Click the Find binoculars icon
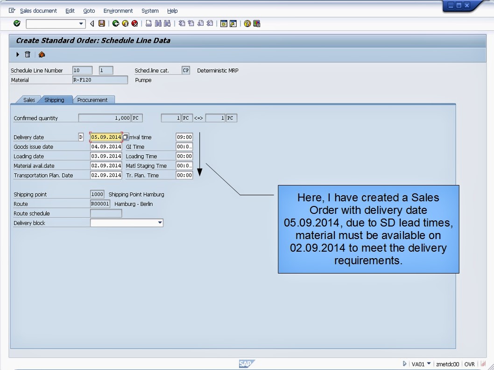Image resolution: width=494 pixels, height=370 pixels. 158,23
